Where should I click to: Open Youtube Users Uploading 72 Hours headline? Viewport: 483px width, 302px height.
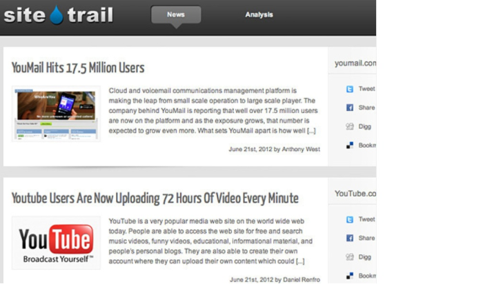coord(155,199)
